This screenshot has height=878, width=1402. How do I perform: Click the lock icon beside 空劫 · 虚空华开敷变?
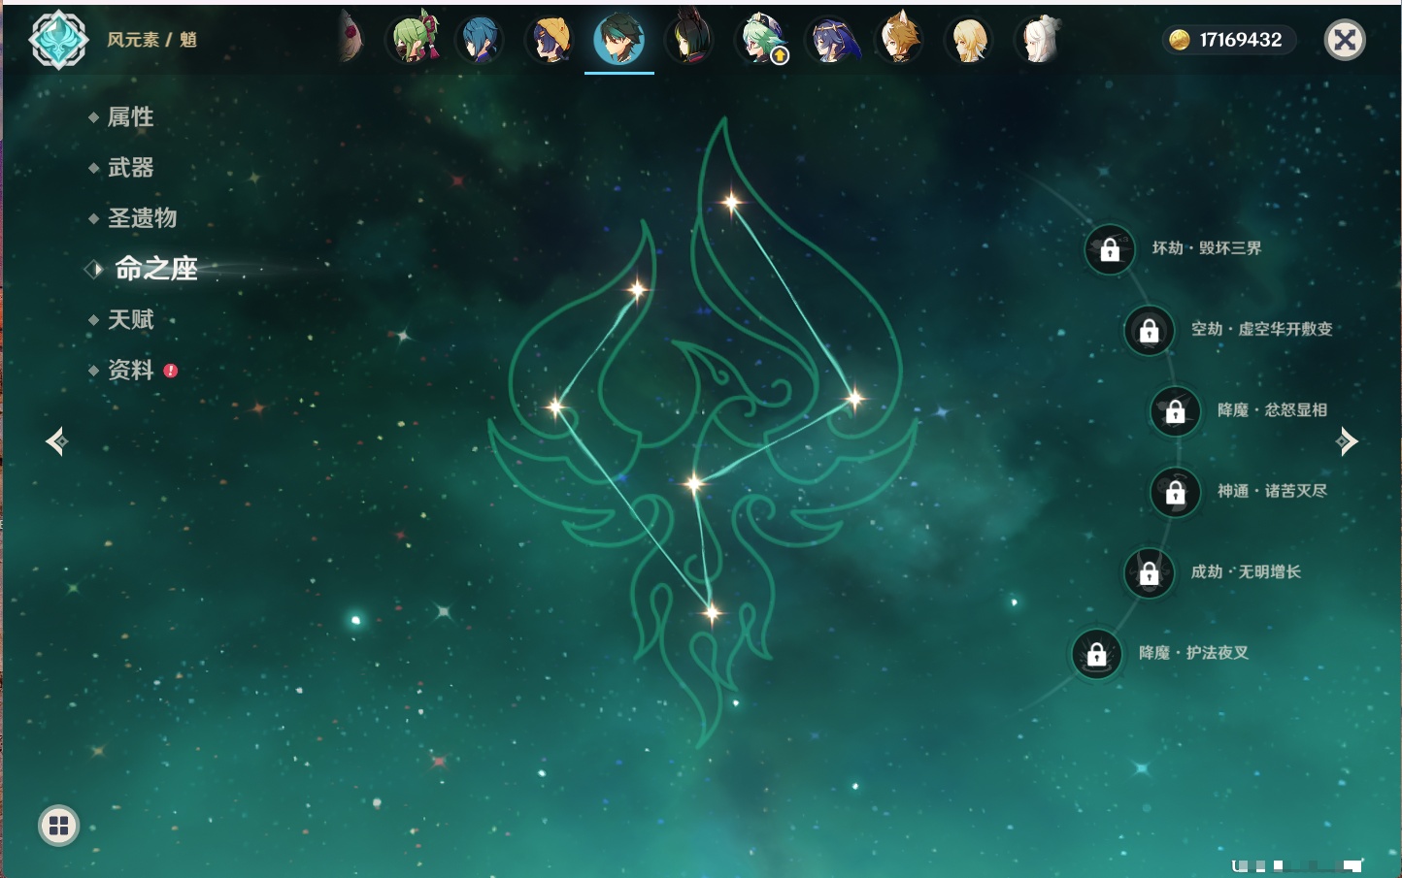pos(1149,330)
